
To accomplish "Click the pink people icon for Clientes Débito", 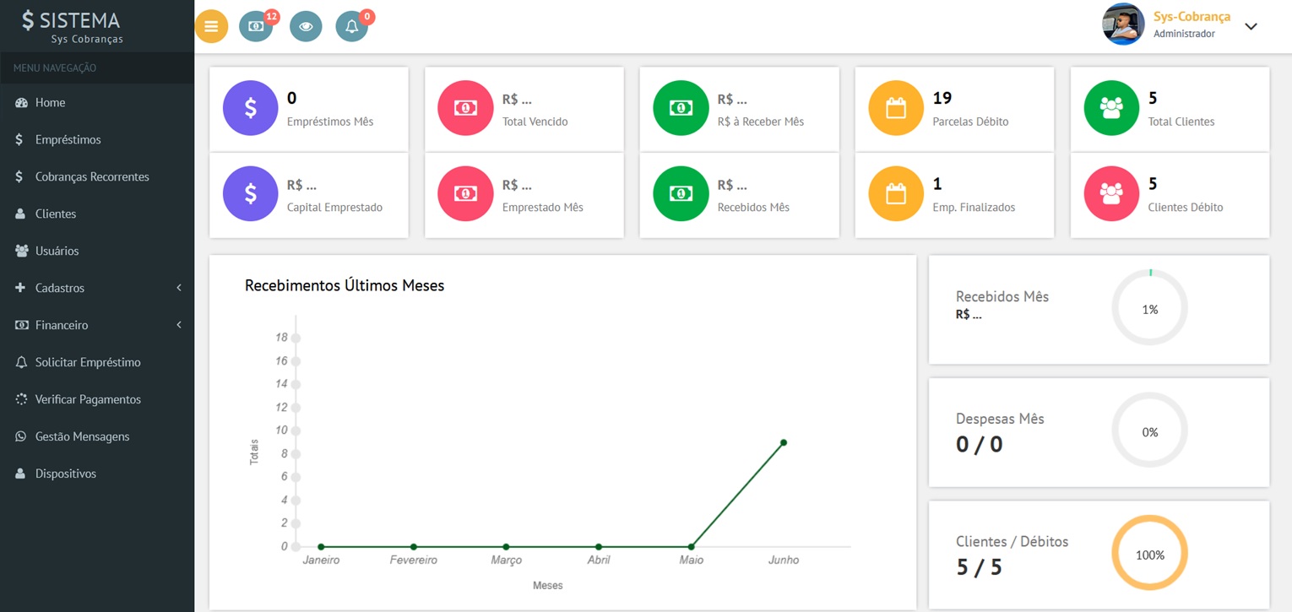I will (x=1111, y=194).
